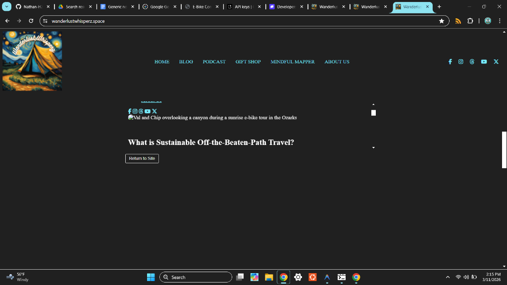The height and width of the screenshot is (285, 507).
Task: Open the GIFT SHOP link
Action: pyautogui.click(x=248, y=62)
